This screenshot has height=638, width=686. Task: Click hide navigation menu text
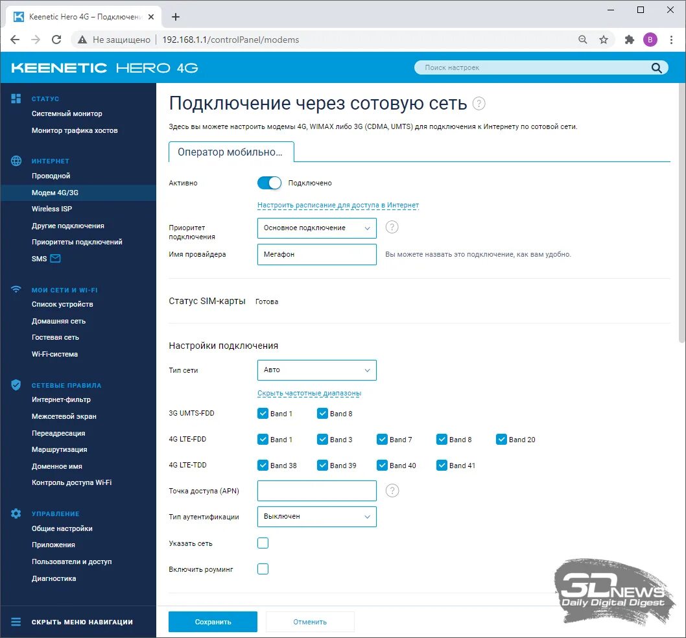tap(82, 622)
